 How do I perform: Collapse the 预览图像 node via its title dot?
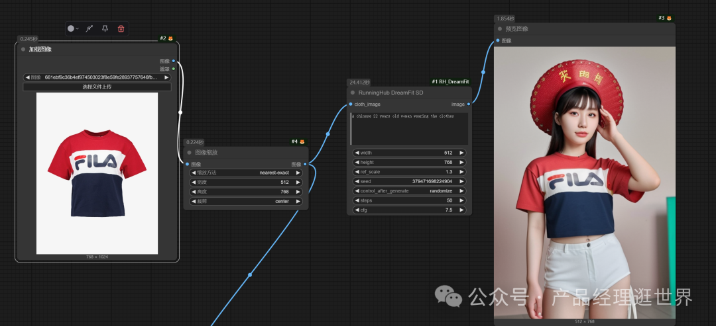(x=500, y=28)
